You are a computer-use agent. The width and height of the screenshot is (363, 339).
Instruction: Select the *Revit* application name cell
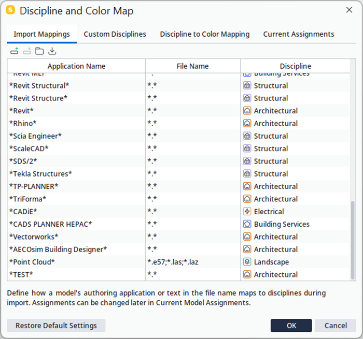[76, 111]
